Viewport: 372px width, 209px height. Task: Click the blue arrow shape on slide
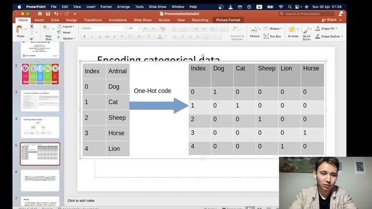[159, 106]
